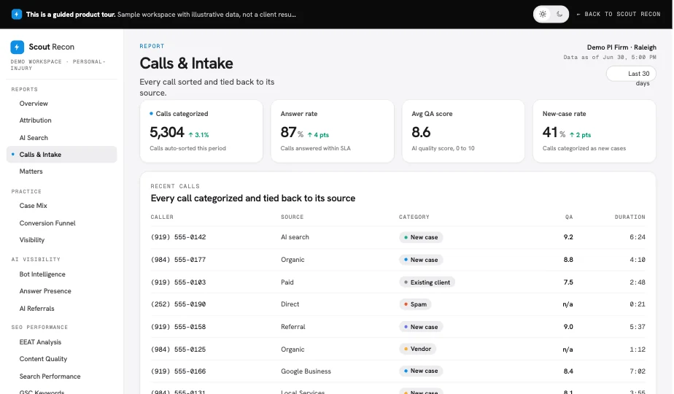674x394 pixels.
Task: Click the Answer rate card
Action: point(333,131)
